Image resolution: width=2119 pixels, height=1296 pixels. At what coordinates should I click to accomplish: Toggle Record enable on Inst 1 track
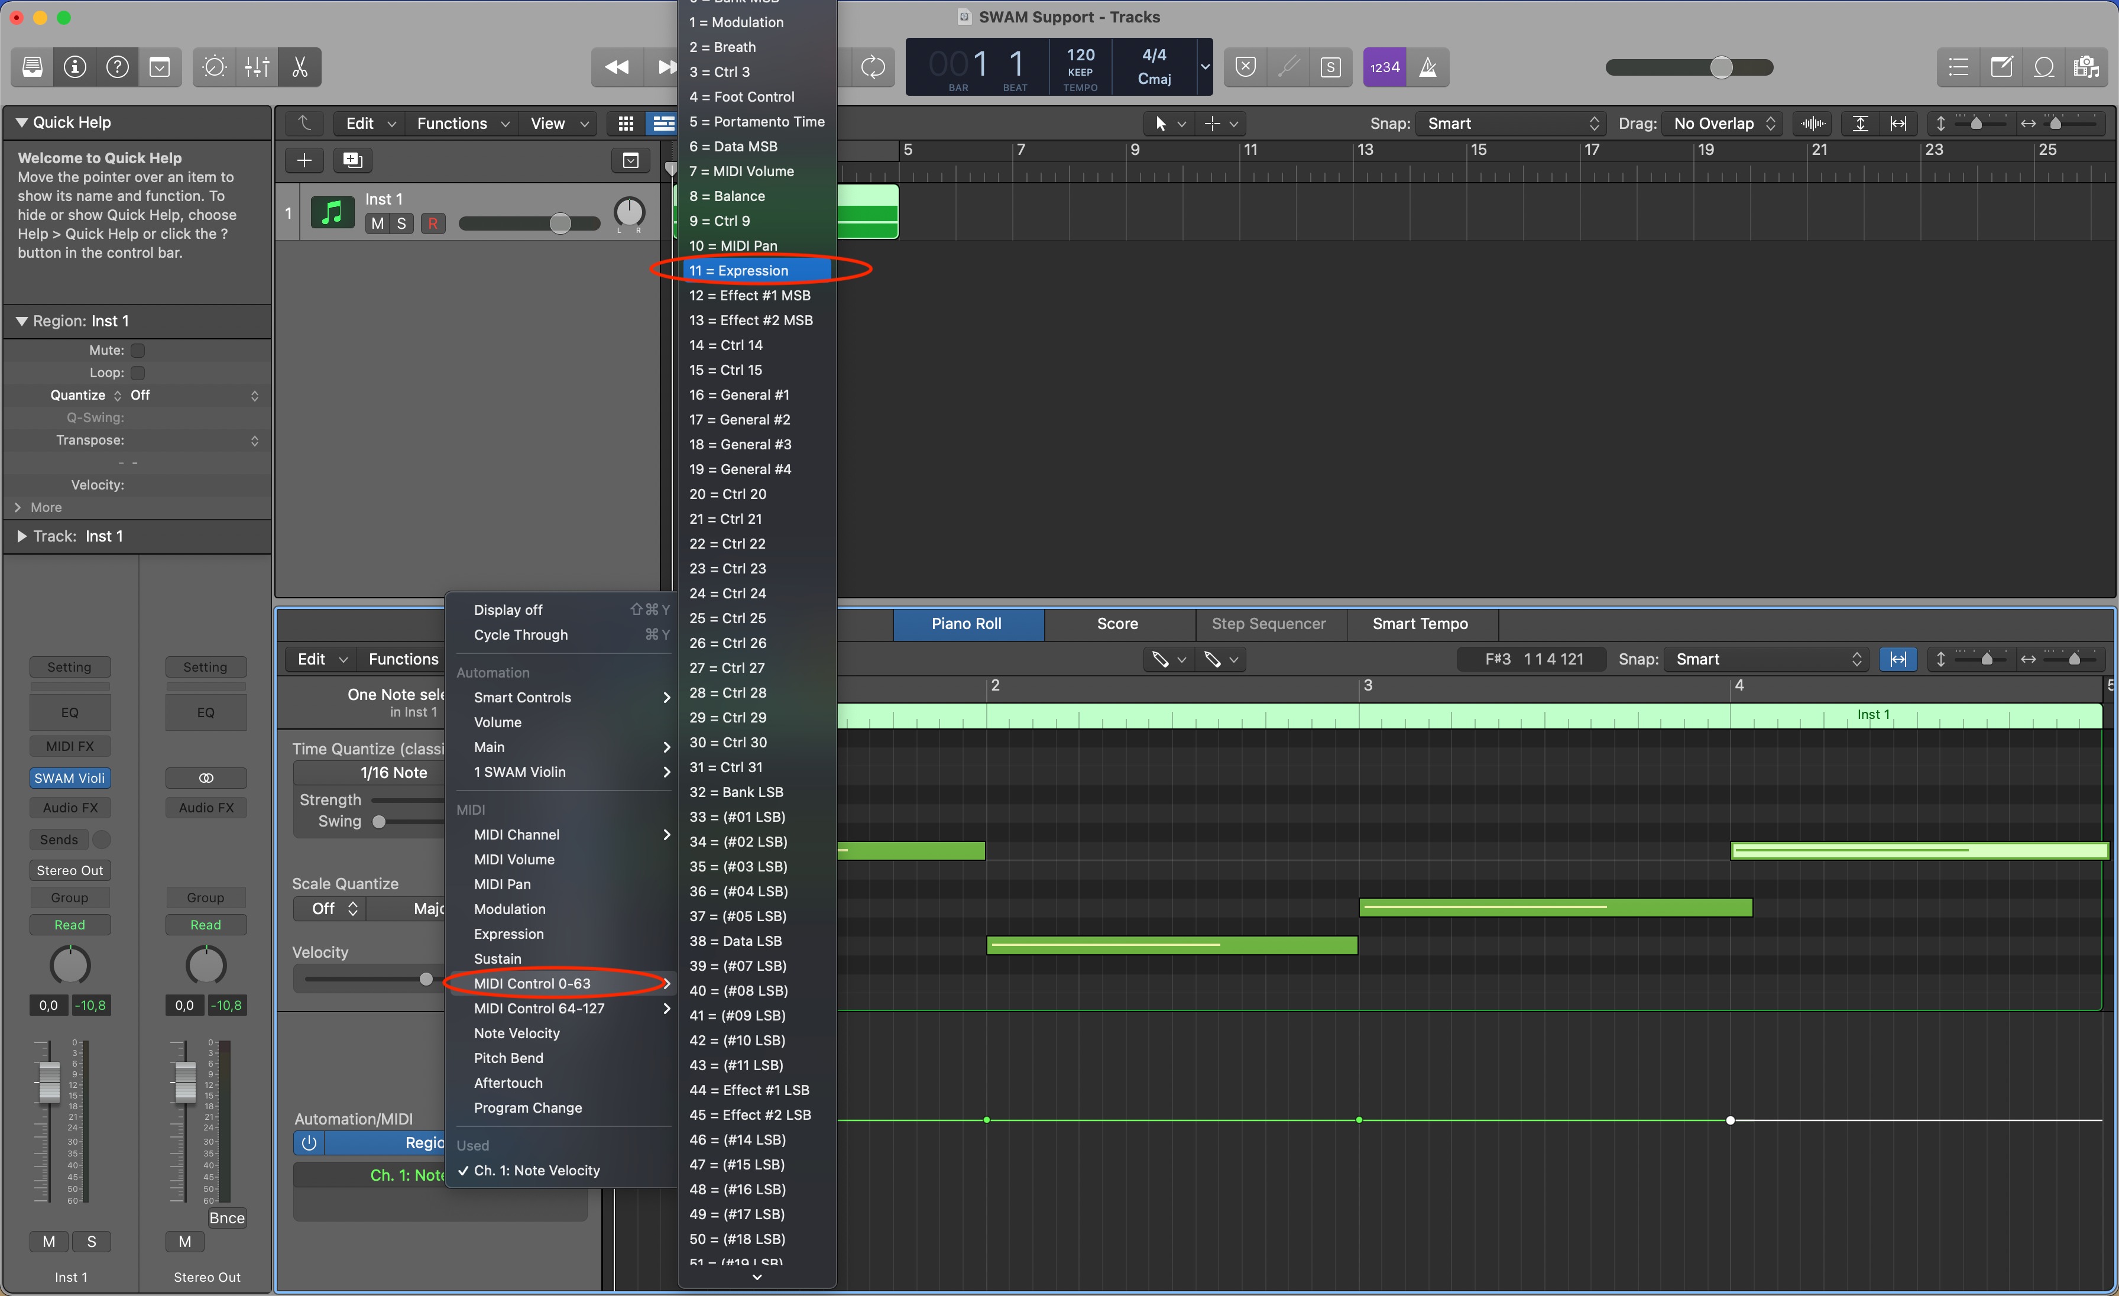433,223
